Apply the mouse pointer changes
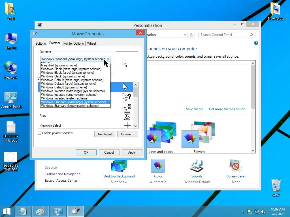290x217 pixels. (x=132, y=152)
